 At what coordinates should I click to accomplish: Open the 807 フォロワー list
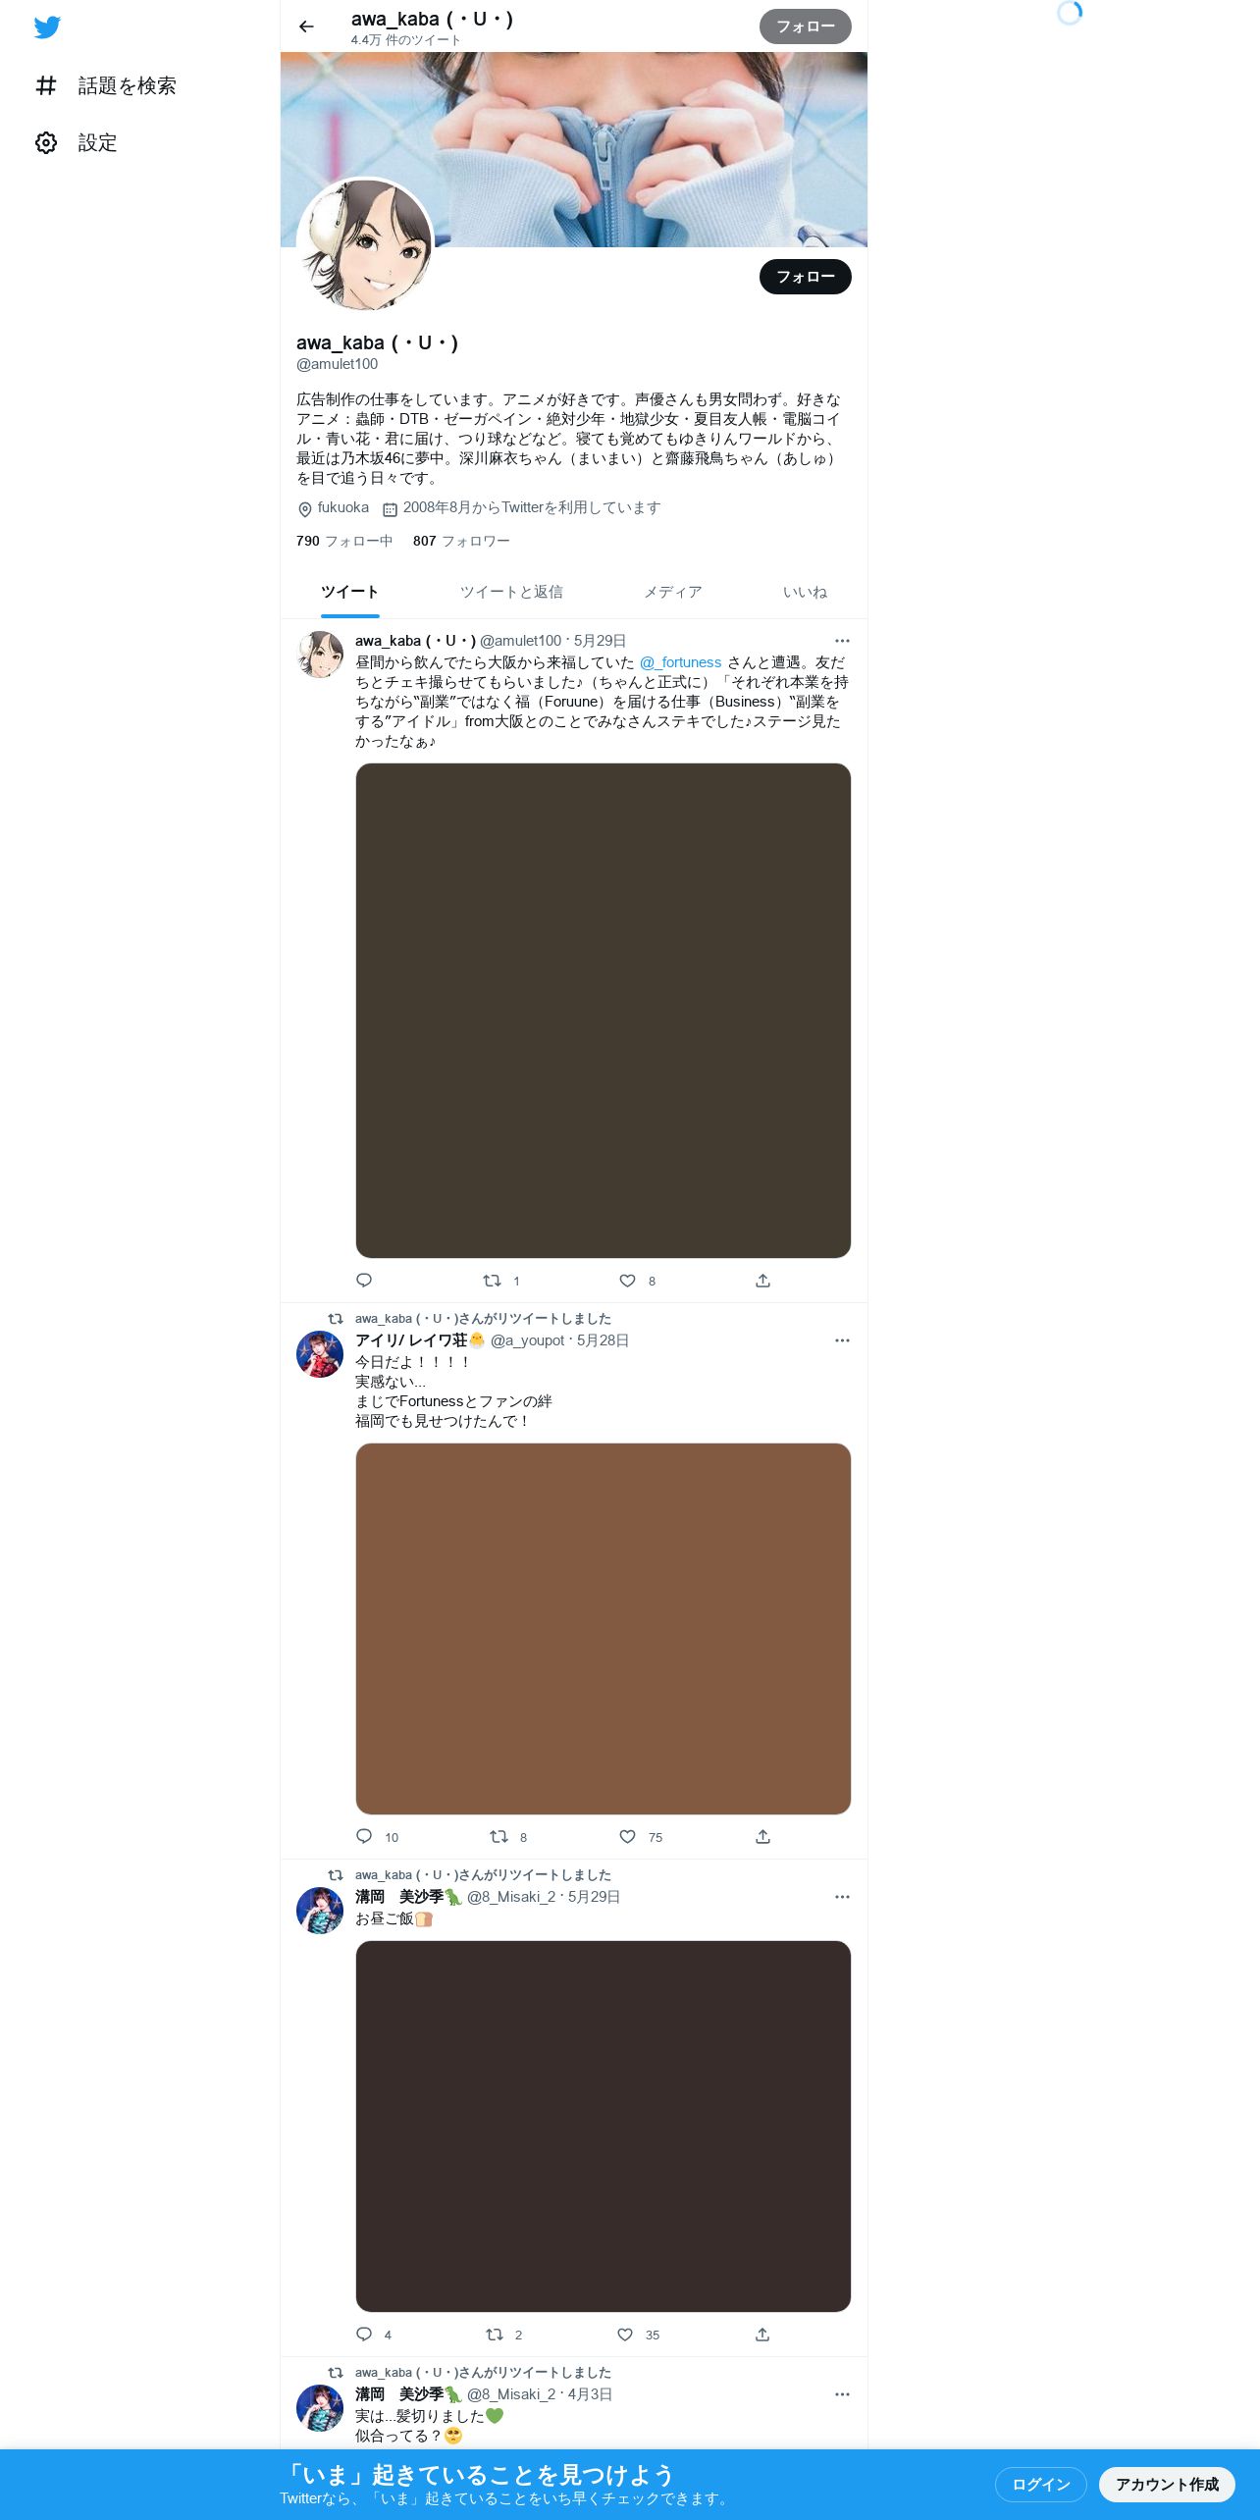point(461,541)
